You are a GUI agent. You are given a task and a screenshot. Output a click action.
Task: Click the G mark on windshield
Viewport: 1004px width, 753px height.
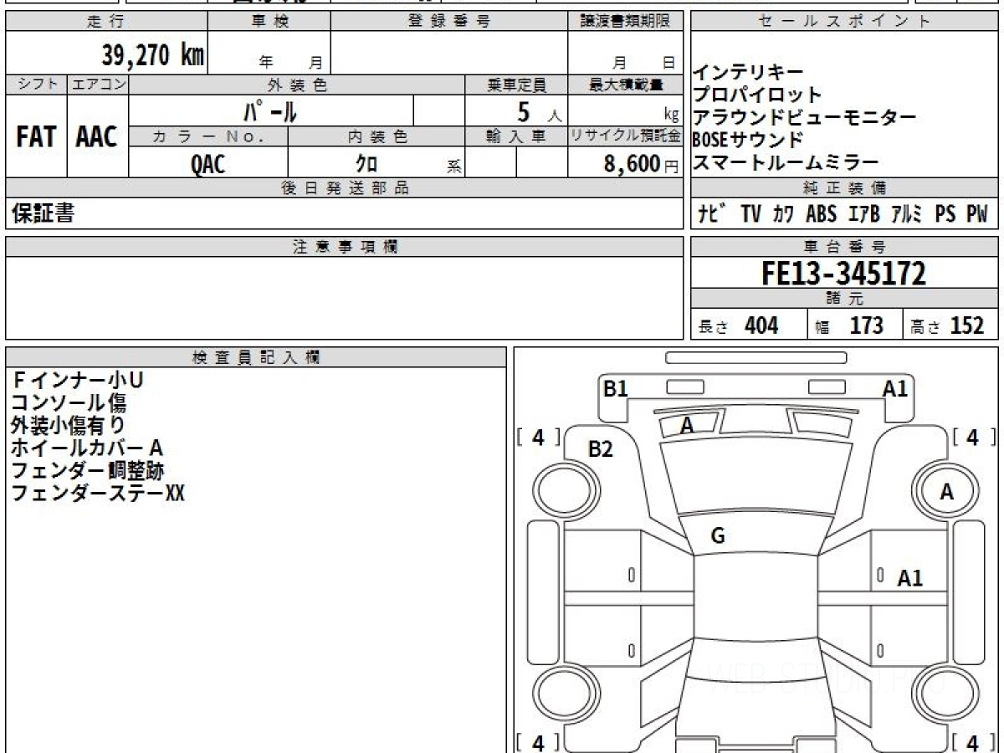717,537
